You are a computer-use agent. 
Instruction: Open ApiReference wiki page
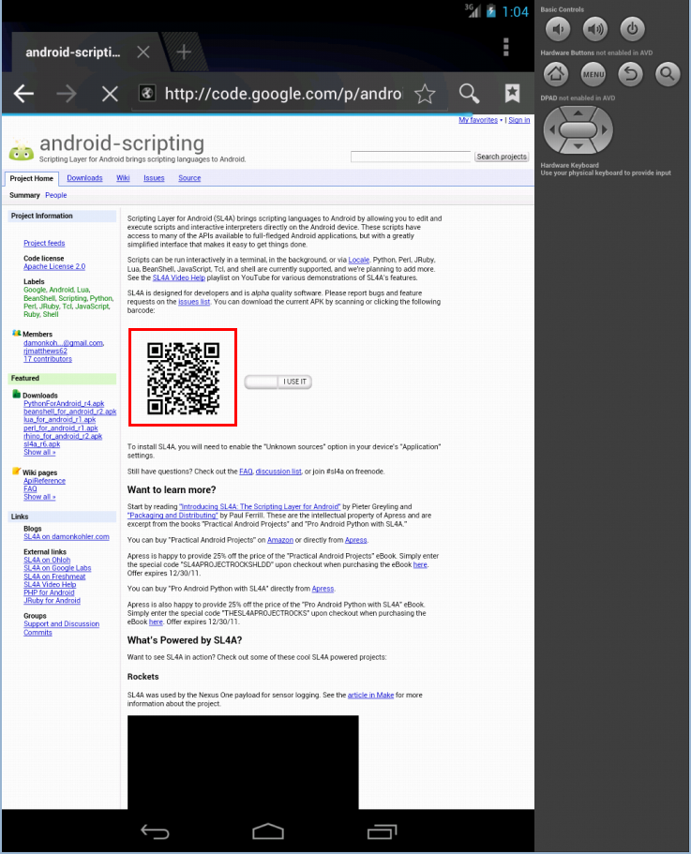[x=45, y=481]
